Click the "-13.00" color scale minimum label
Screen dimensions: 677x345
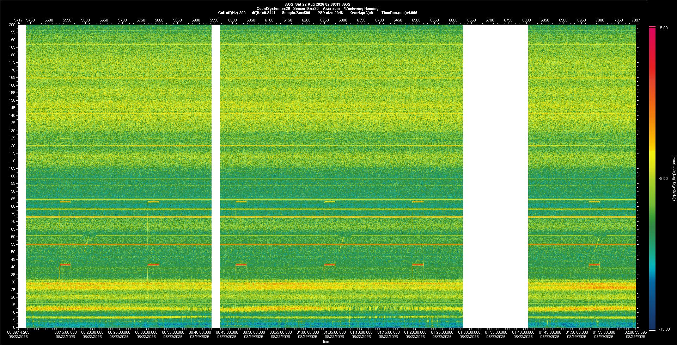[664, 329]
